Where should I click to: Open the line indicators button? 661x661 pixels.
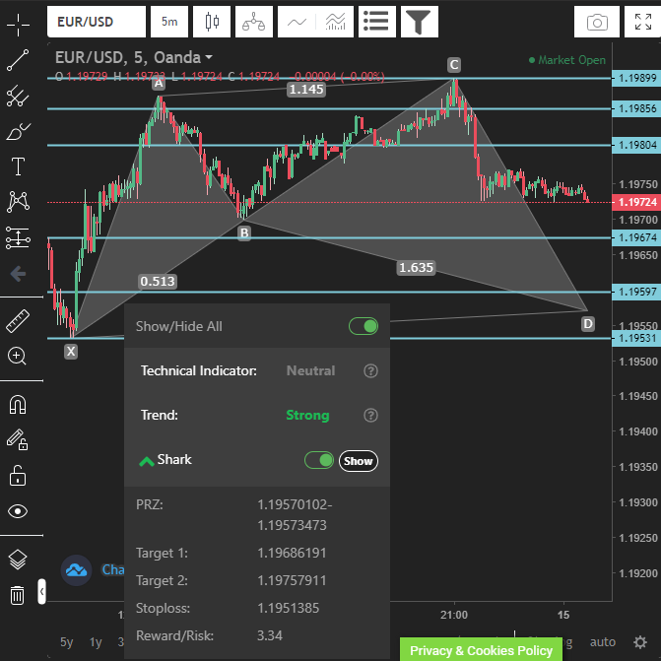tap(297, 22)
